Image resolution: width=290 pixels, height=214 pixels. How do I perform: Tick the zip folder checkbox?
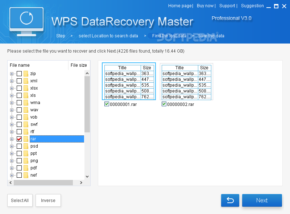click(x=19, y=74)
